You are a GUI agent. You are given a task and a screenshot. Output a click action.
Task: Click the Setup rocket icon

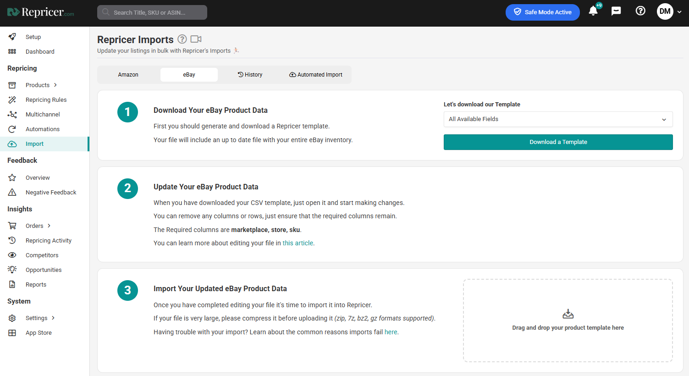tap(12, 37)
